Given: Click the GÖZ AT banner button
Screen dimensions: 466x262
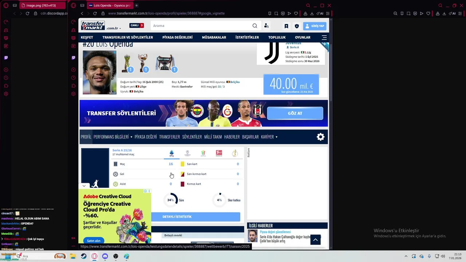Looking at the screenshot, I should [295, 113].
